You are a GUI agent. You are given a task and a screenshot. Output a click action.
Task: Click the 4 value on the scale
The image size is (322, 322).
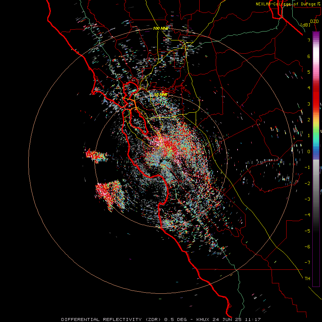(309, 88)
